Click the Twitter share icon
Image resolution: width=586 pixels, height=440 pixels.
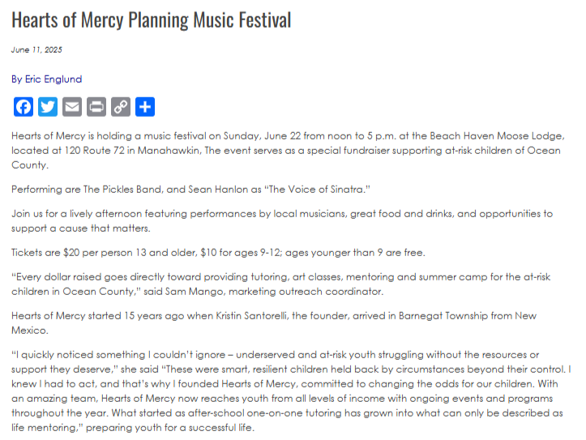pos(48,107)
